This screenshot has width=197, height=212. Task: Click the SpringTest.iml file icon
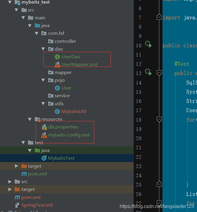point(18,205)
